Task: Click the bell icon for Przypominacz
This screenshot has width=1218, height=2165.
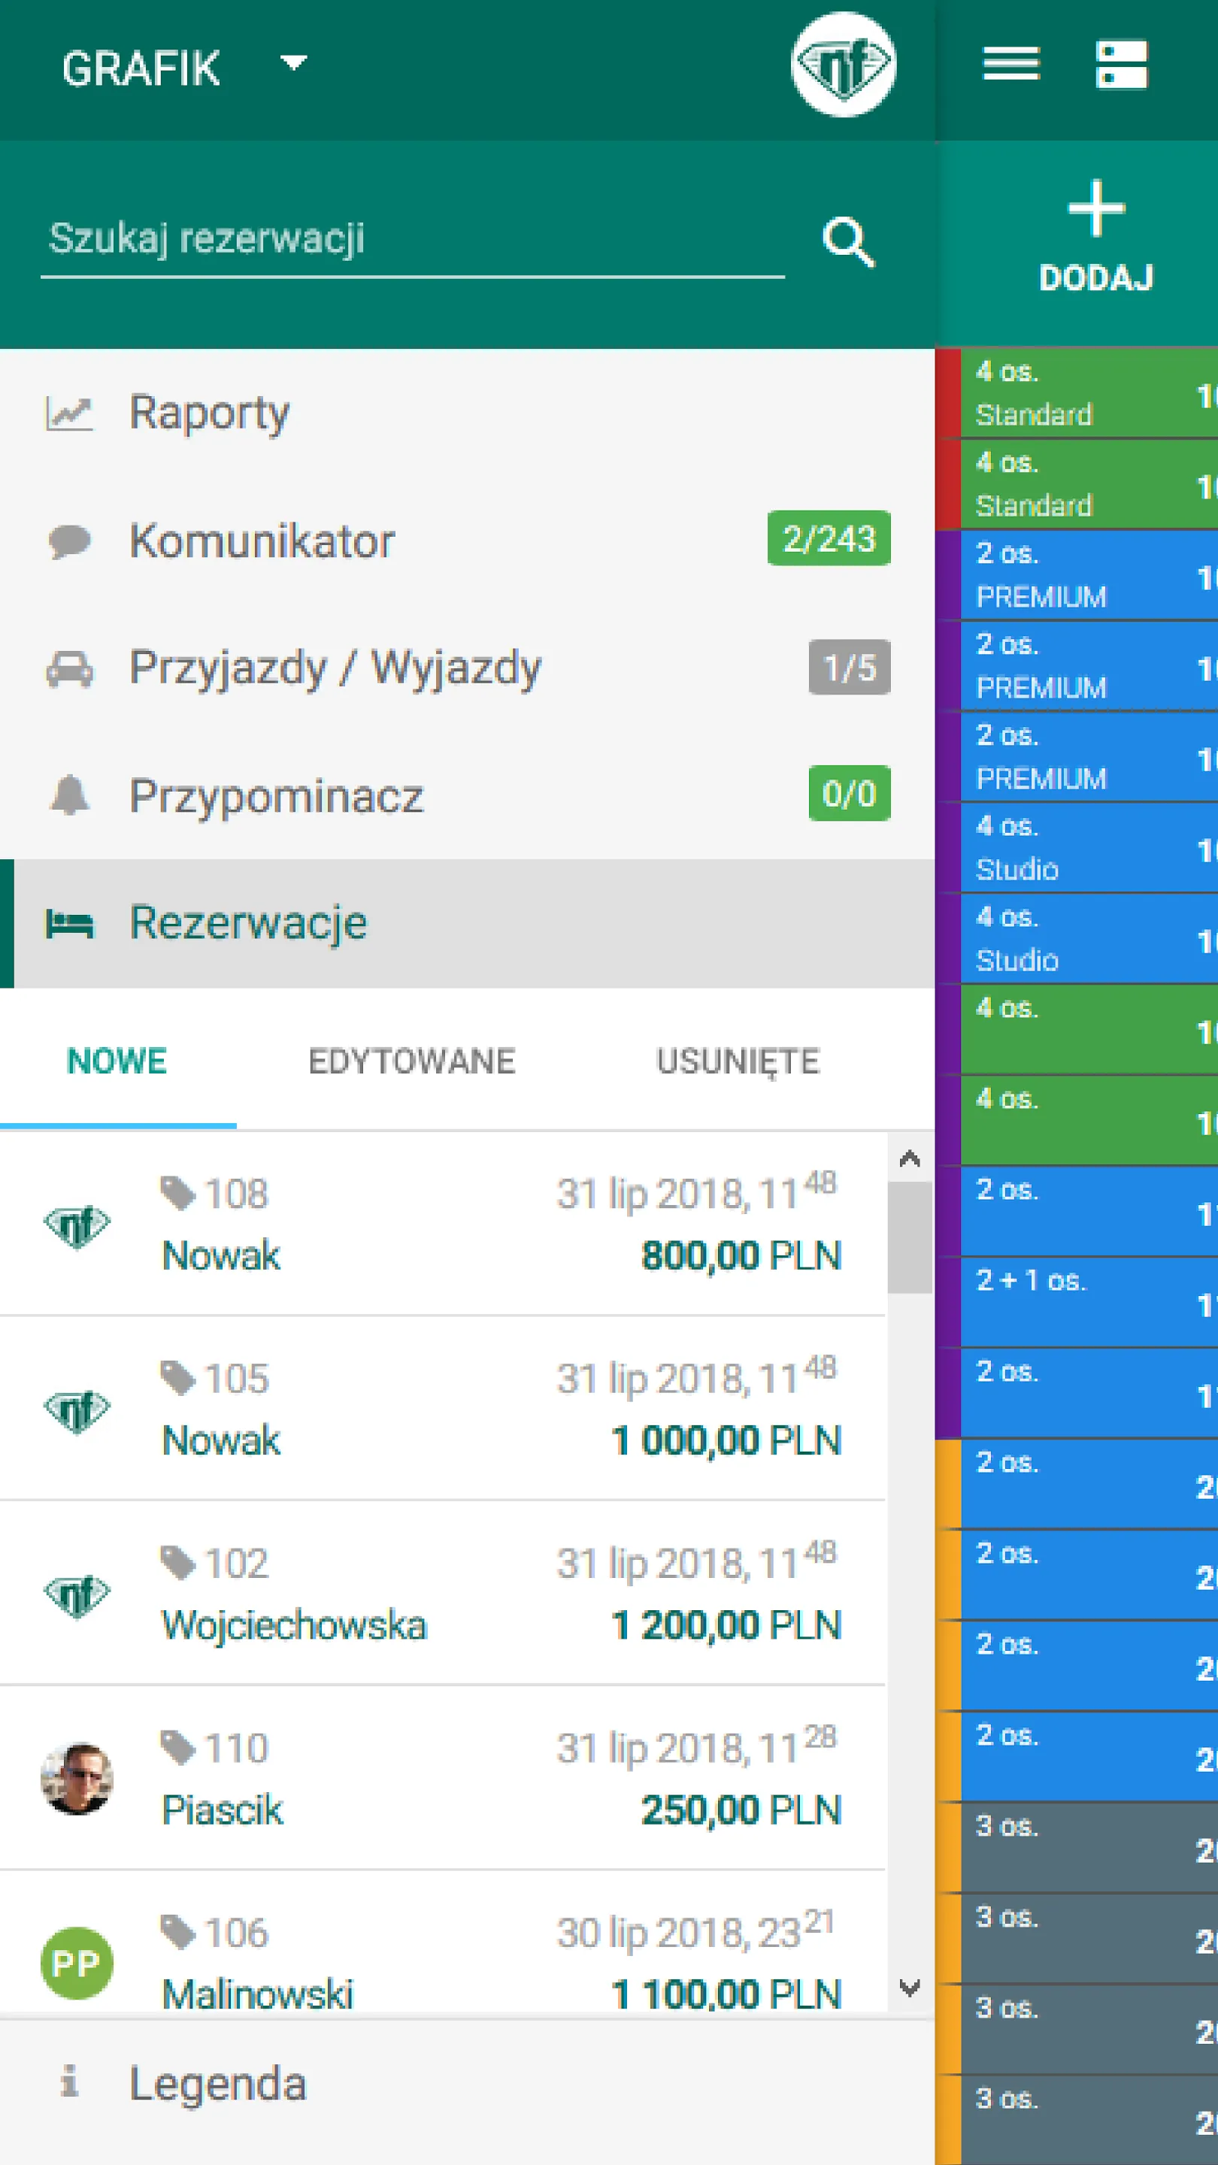Action: click(69, 796)
